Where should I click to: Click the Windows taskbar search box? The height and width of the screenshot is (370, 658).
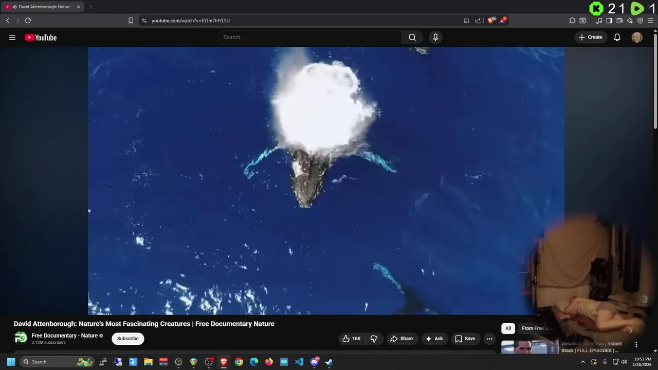pyautogui.click(x=58, y=362)
